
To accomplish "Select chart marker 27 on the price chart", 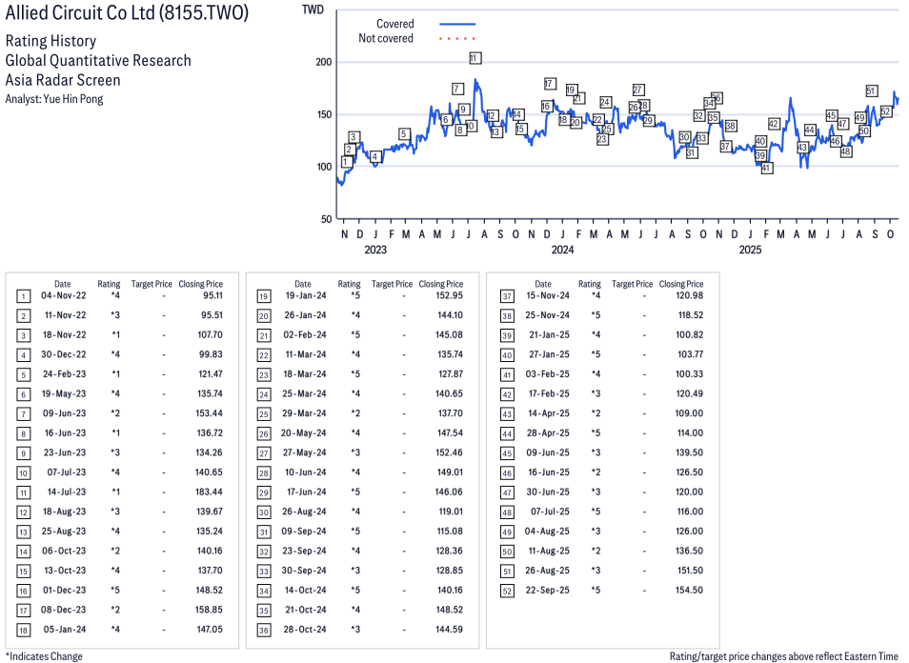I will pyautogui.click(x=637, y=90).
